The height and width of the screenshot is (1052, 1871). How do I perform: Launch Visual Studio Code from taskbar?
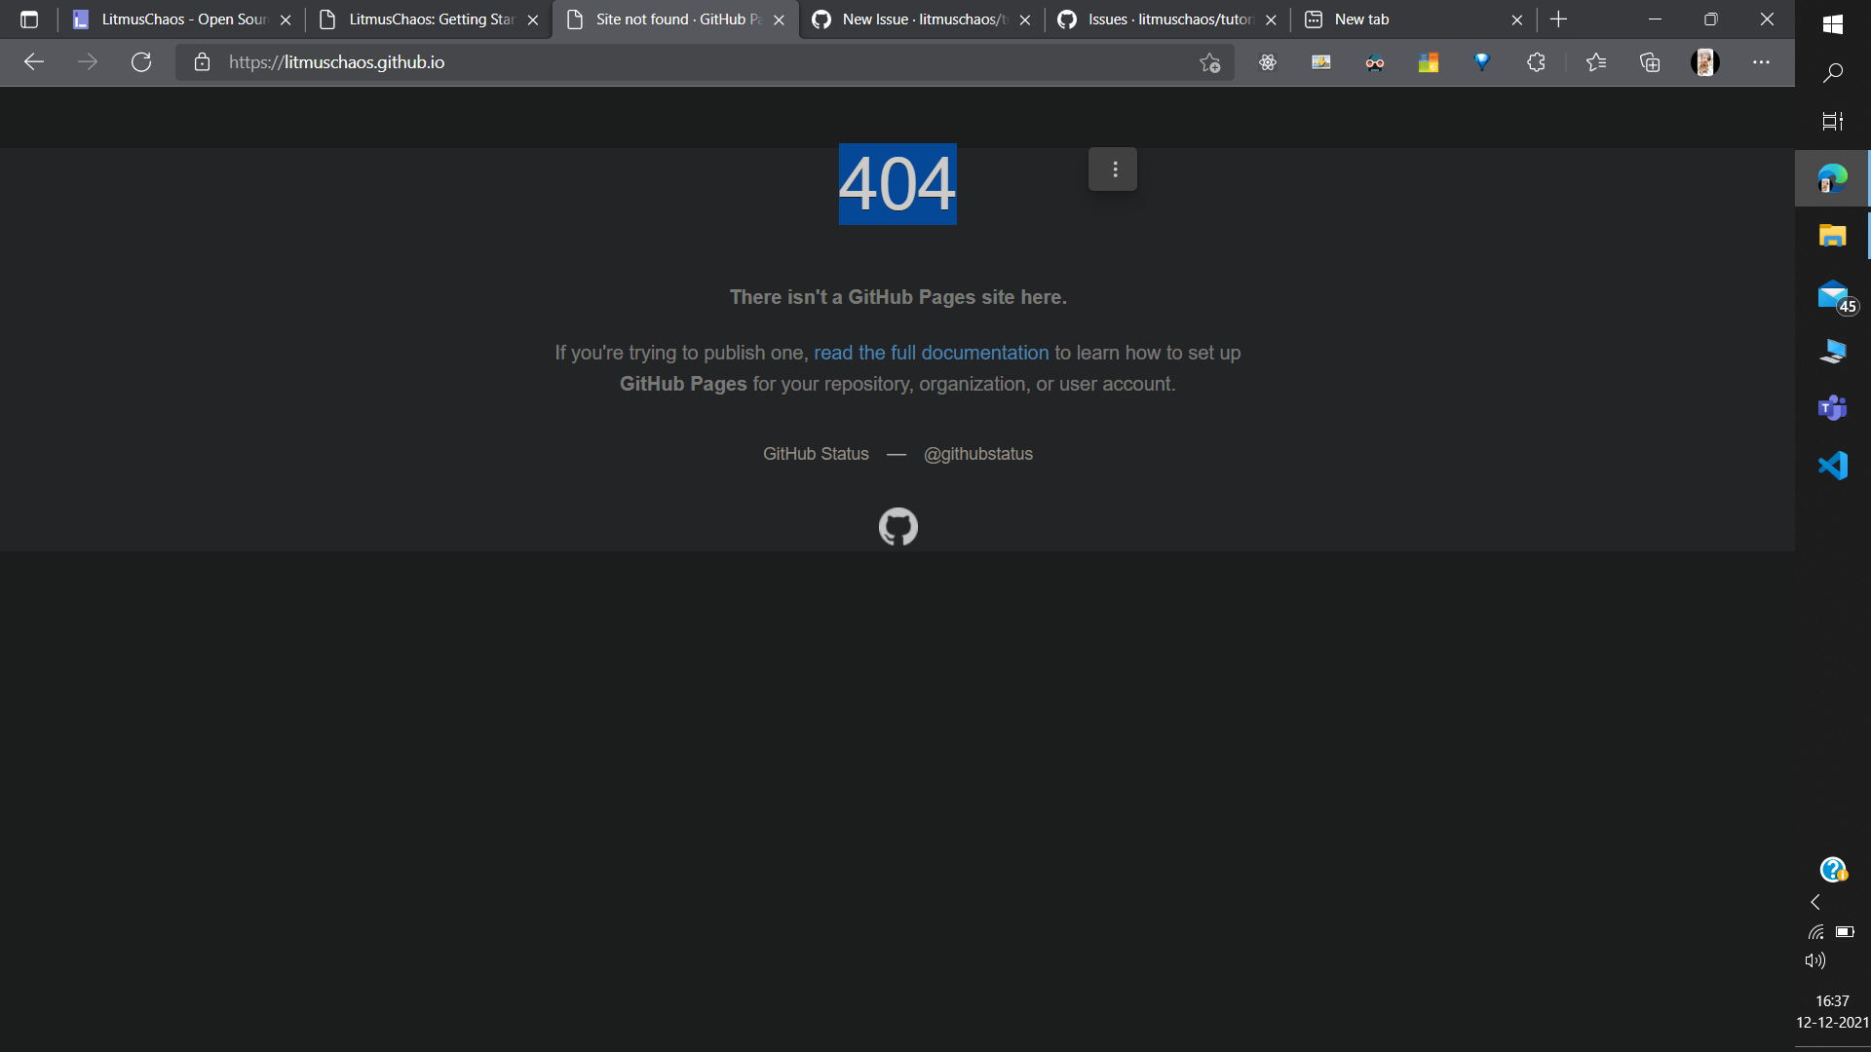(1832, 466)
